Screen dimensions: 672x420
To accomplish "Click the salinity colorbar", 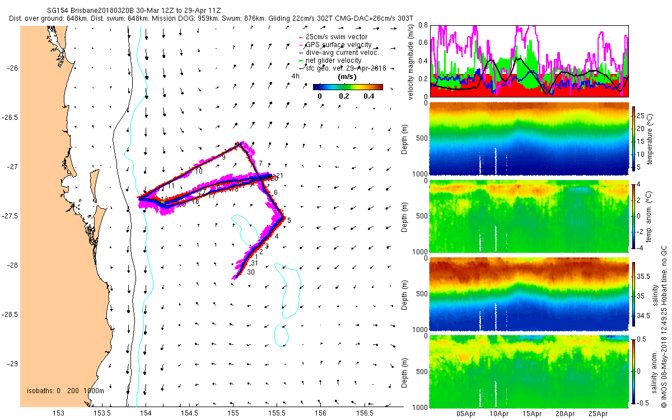I will point(634,293).
